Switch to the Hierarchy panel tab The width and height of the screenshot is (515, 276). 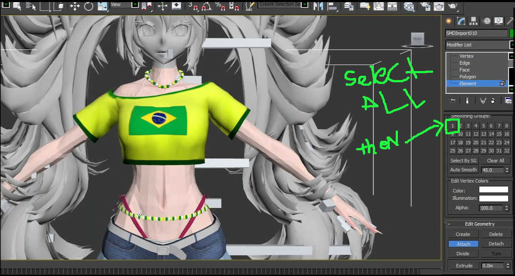pyautogui.click(x=473, y=22)
